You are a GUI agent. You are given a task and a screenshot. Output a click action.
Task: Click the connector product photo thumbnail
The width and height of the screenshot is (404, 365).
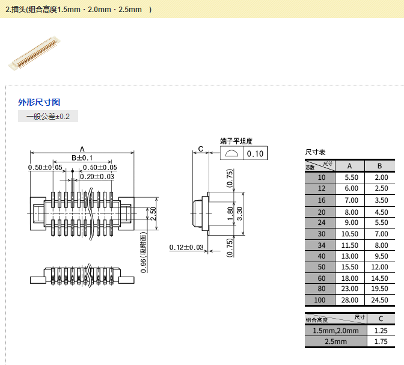coord(35,53)
